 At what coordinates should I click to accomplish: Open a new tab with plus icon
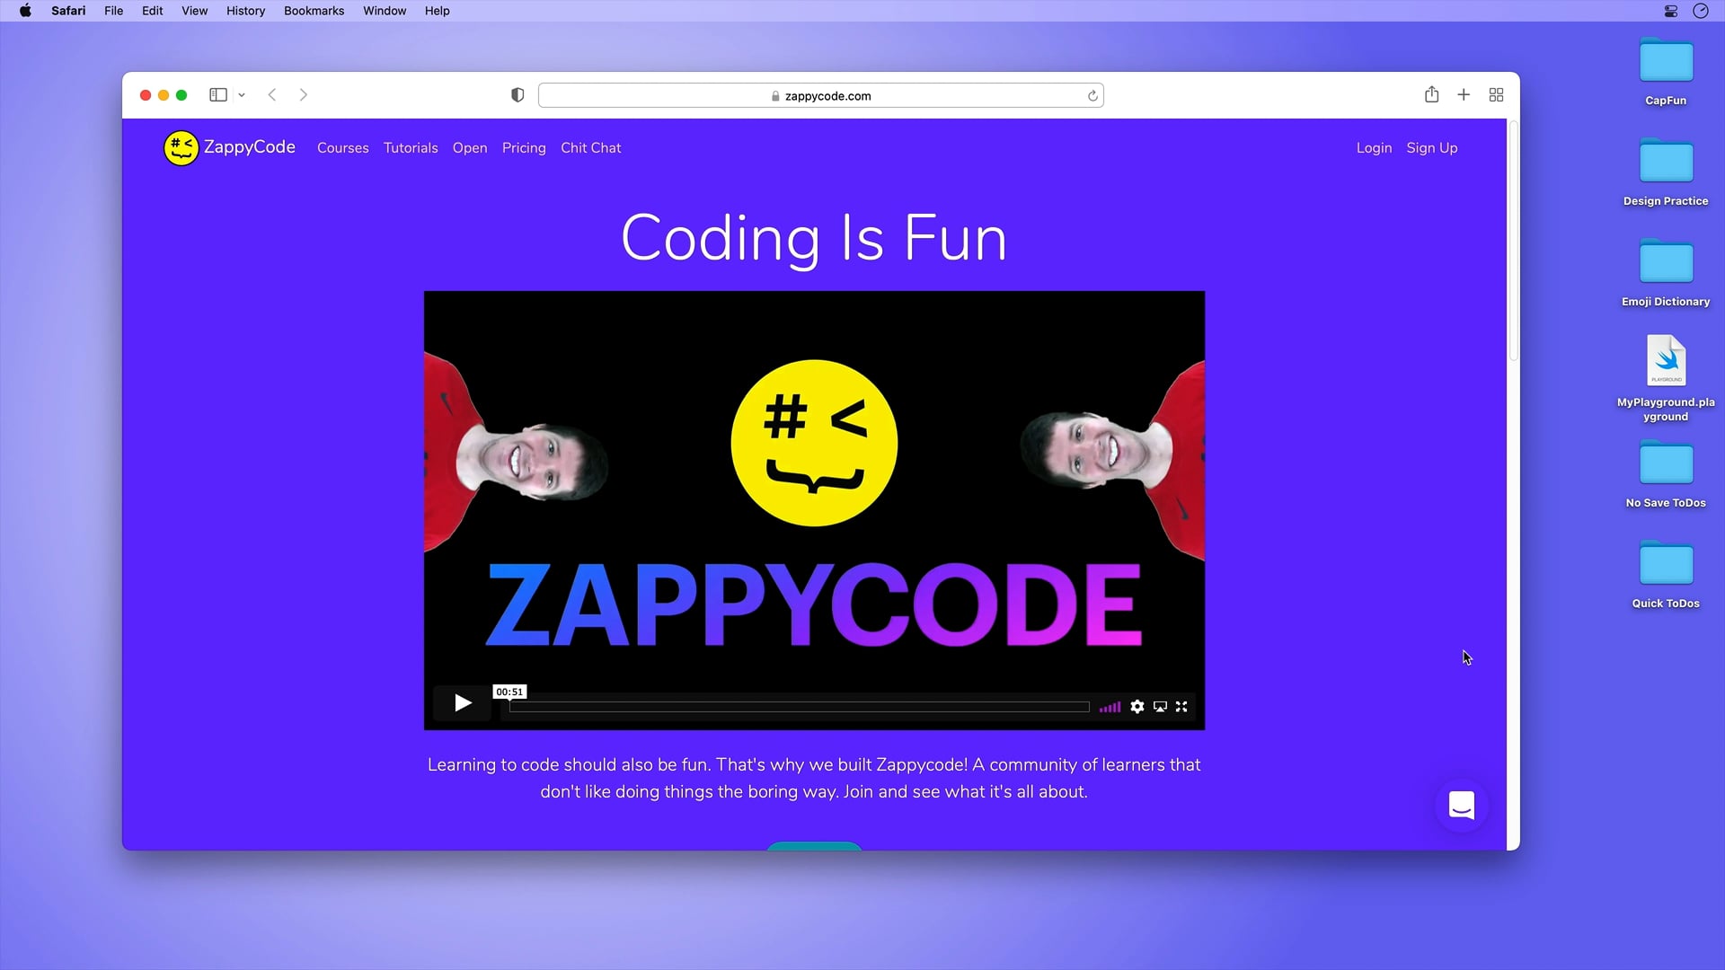1464,95
